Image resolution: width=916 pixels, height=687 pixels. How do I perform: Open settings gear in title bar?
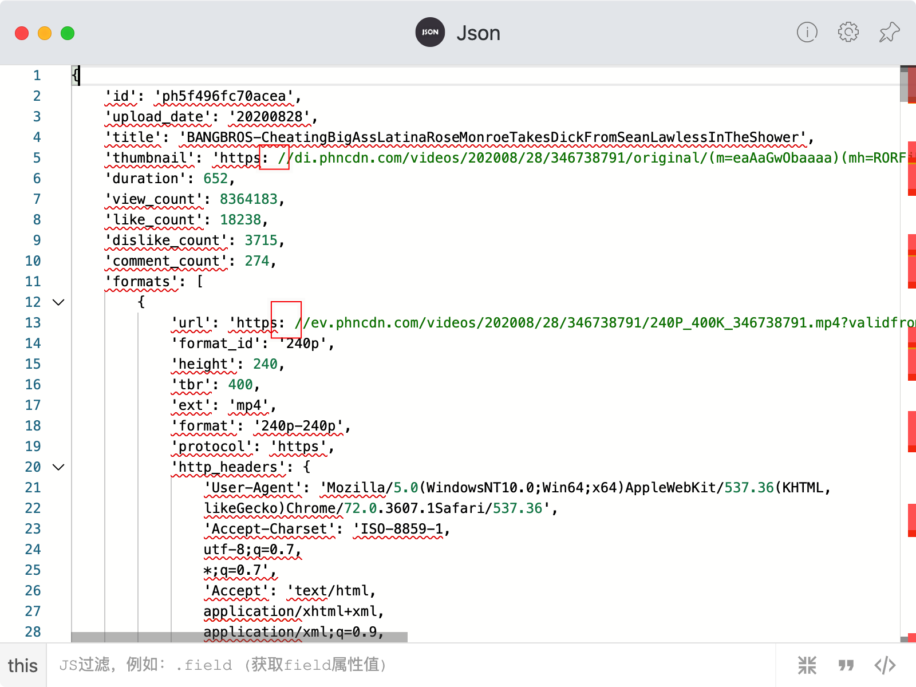click(848, 33)
